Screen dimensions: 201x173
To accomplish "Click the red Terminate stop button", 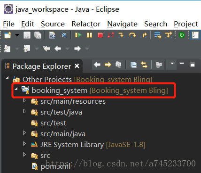I will pyautogui.click(x=100, y=35).
